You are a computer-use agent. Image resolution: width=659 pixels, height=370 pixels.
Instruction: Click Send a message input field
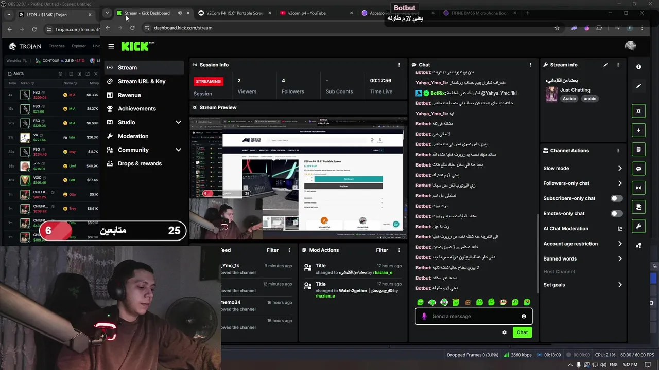tap(473, 316)
